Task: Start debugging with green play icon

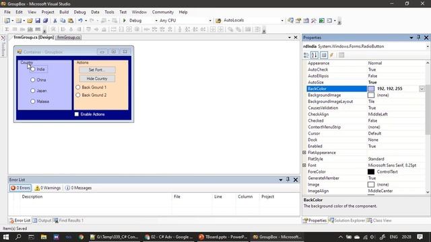Action: click(x=124, y=21)
